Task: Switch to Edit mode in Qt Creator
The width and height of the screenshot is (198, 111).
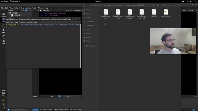Action: click(3, 20)
